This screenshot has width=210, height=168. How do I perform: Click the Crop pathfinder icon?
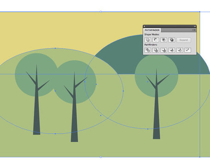coord(172,50)
